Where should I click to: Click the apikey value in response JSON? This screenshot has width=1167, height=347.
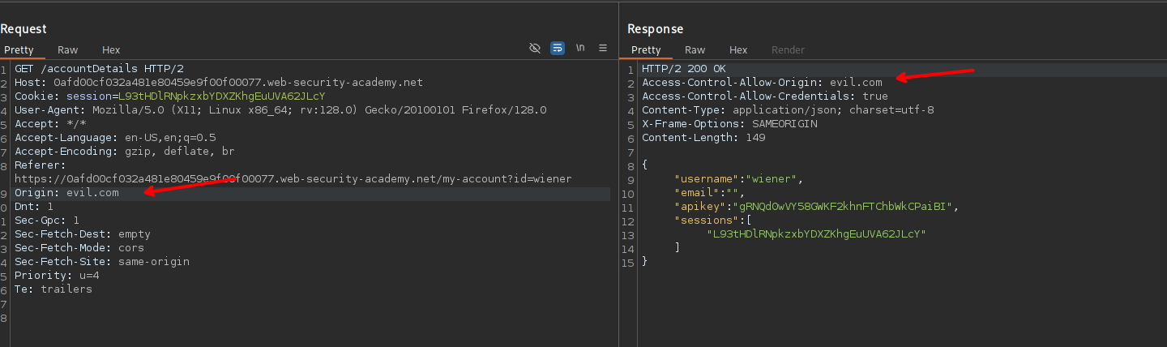pyautogui.click(x=844, y=207)
